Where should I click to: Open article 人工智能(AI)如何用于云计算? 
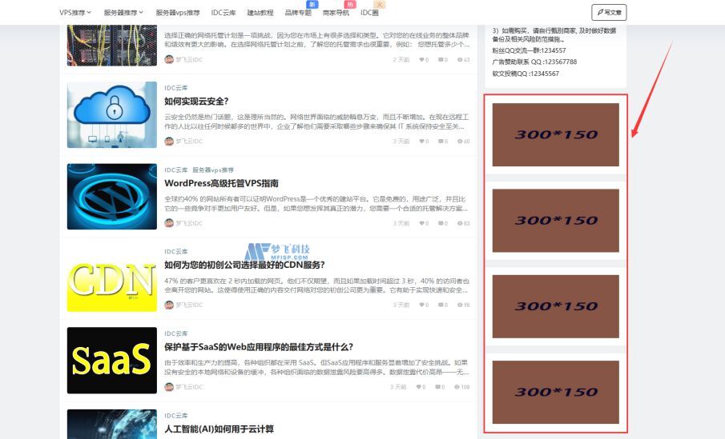pyautogui.click(x=220, y=429)
